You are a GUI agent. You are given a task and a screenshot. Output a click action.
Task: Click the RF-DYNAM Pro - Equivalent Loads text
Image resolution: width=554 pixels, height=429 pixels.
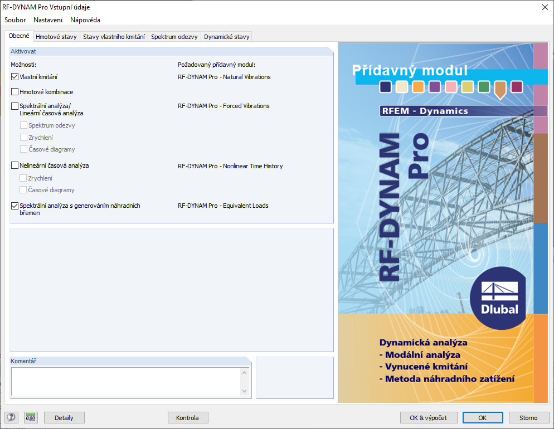tap(223, 206)
